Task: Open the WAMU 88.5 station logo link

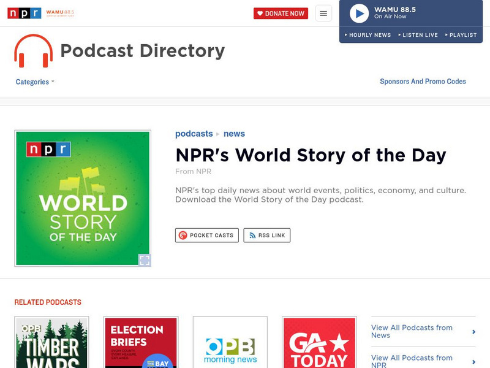Action: (x=60, y=13)
